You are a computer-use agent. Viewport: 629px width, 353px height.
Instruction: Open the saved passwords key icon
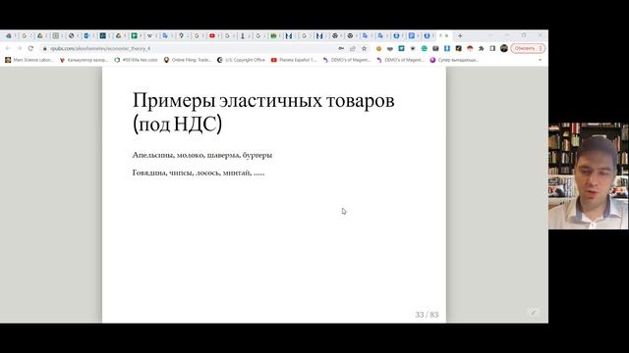coord(341,48)
